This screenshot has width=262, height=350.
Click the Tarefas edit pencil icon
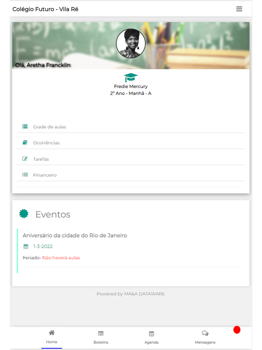[x=25, y=159]
